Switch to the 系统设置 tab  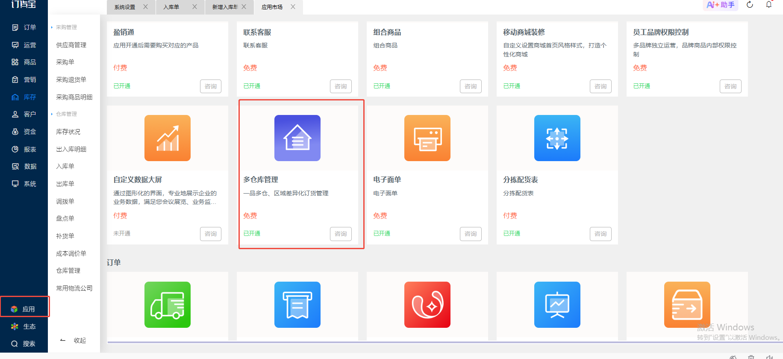[125, 7]
